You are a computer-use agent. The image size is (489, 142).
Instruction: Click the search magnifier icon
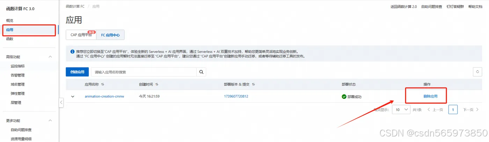pyautogui.click(x=201, y=72)
